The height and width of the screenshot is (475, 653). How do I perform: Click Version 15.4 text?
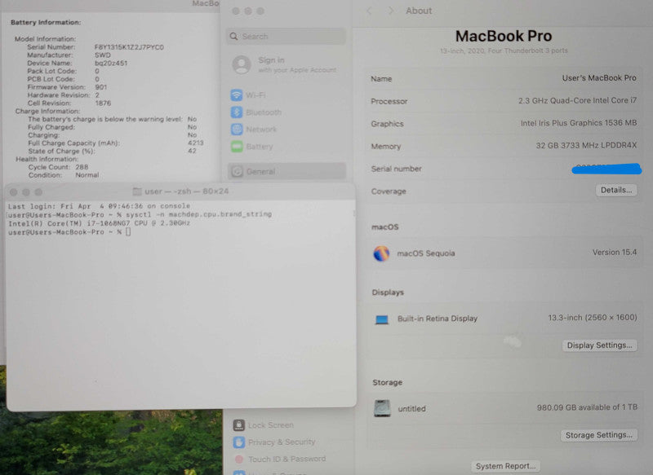[615, 253]
